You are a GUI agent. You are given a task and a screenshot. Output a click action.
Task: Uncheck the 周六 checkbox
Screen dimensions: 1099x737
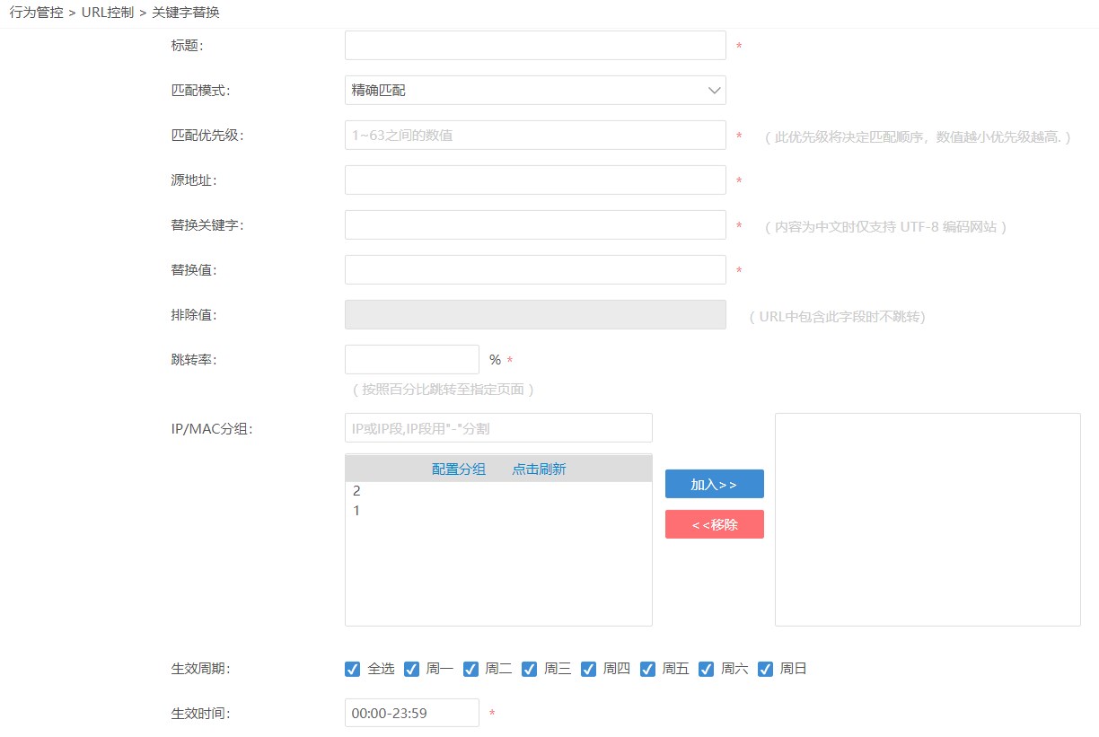tap(707, 669)
